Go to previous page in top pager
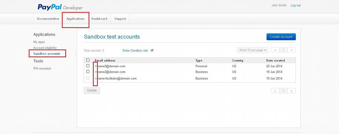Image resolution: width=339 pixels, height=134 pixels. 275,50
